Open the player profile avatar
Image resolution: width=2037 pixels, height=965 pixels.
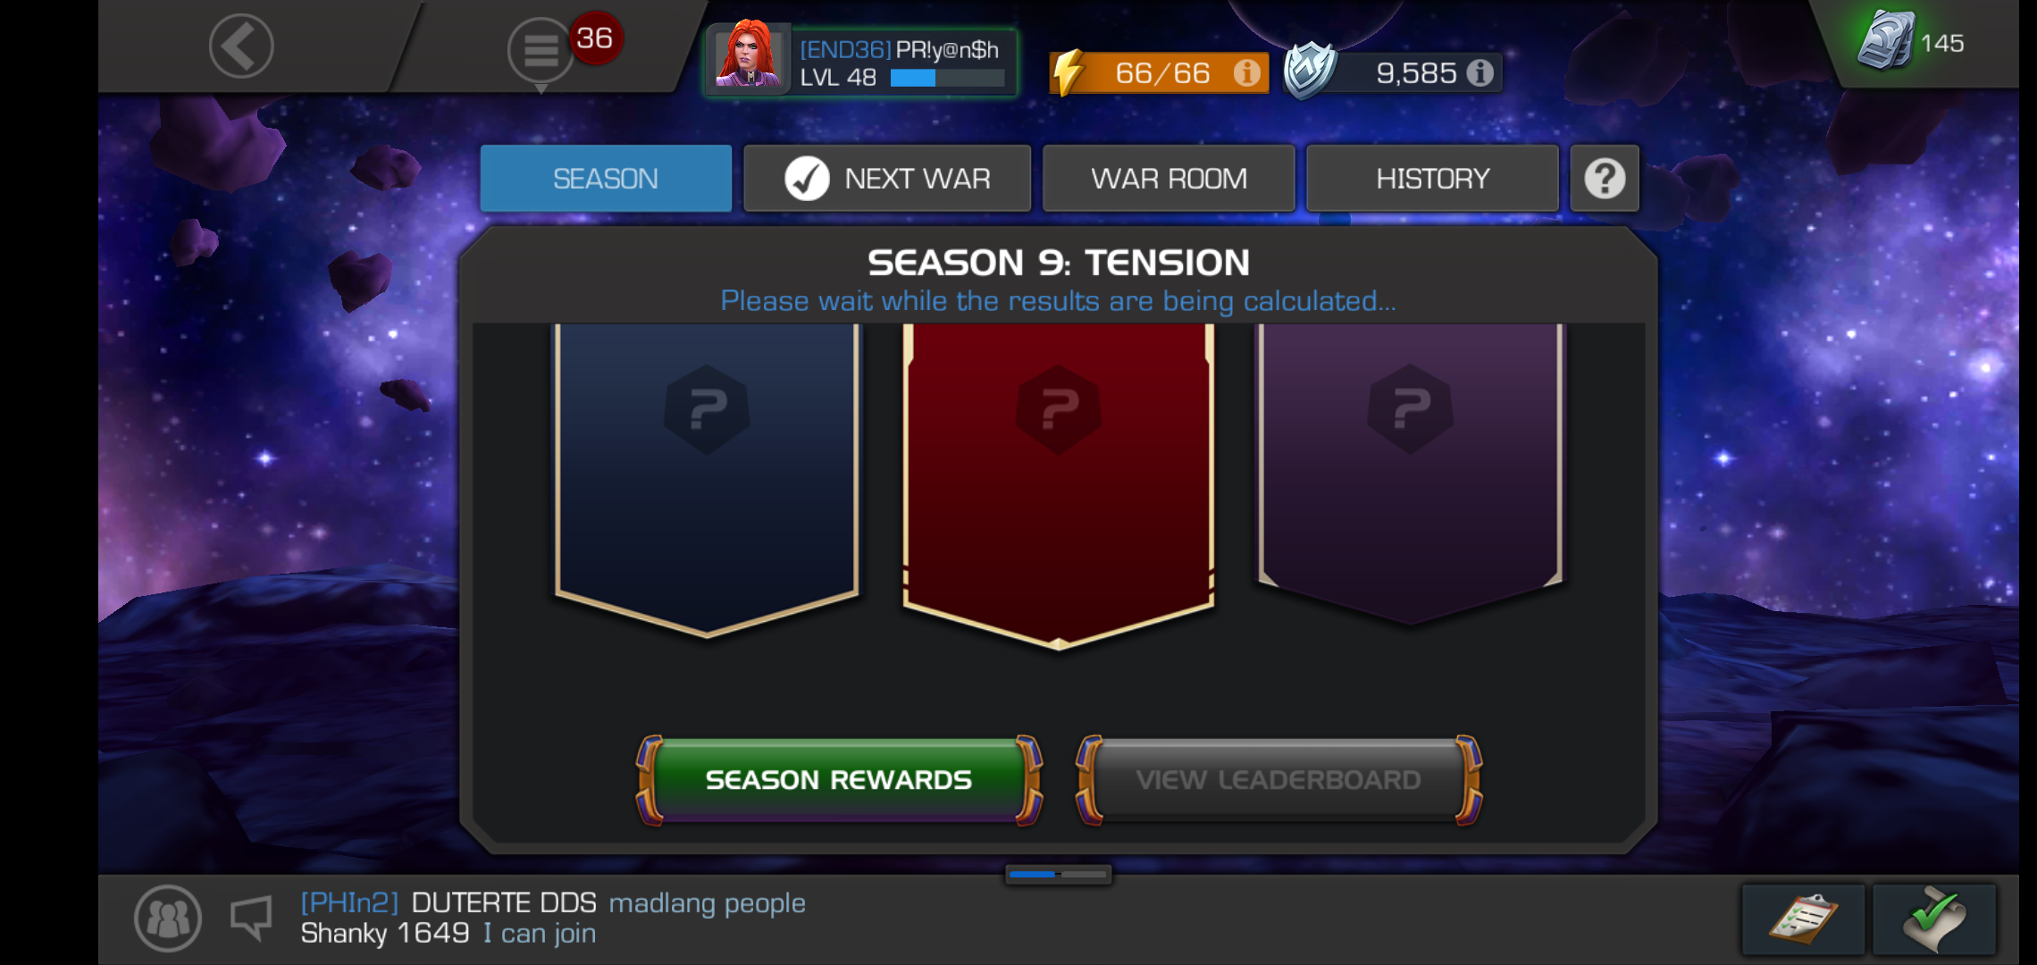[749, 57]
